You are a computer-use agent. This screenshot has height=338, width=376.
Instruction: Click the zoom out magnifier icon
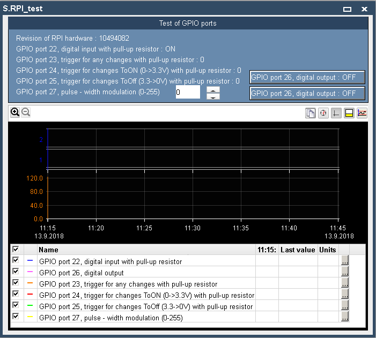(25, 112)
